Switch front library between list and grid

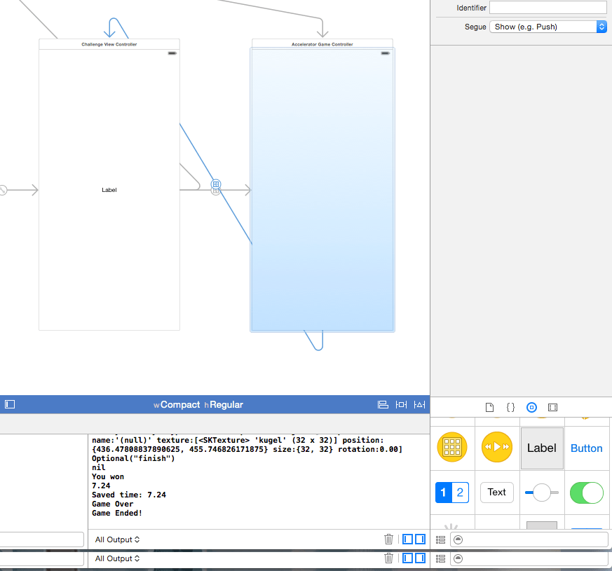click(x=441, y=539)
